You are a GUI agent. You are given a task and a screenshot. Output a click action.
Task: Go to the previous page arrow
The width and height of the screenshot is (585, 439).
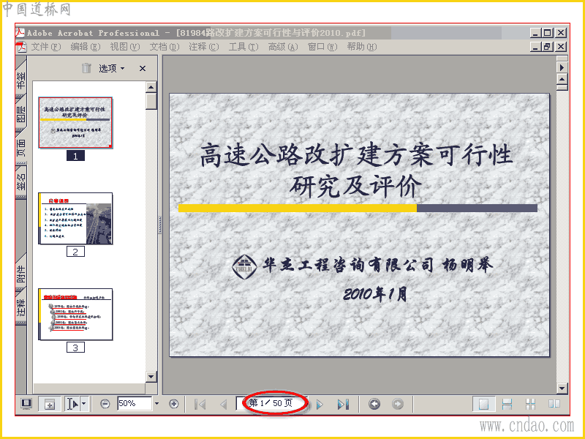coord(224,404)
